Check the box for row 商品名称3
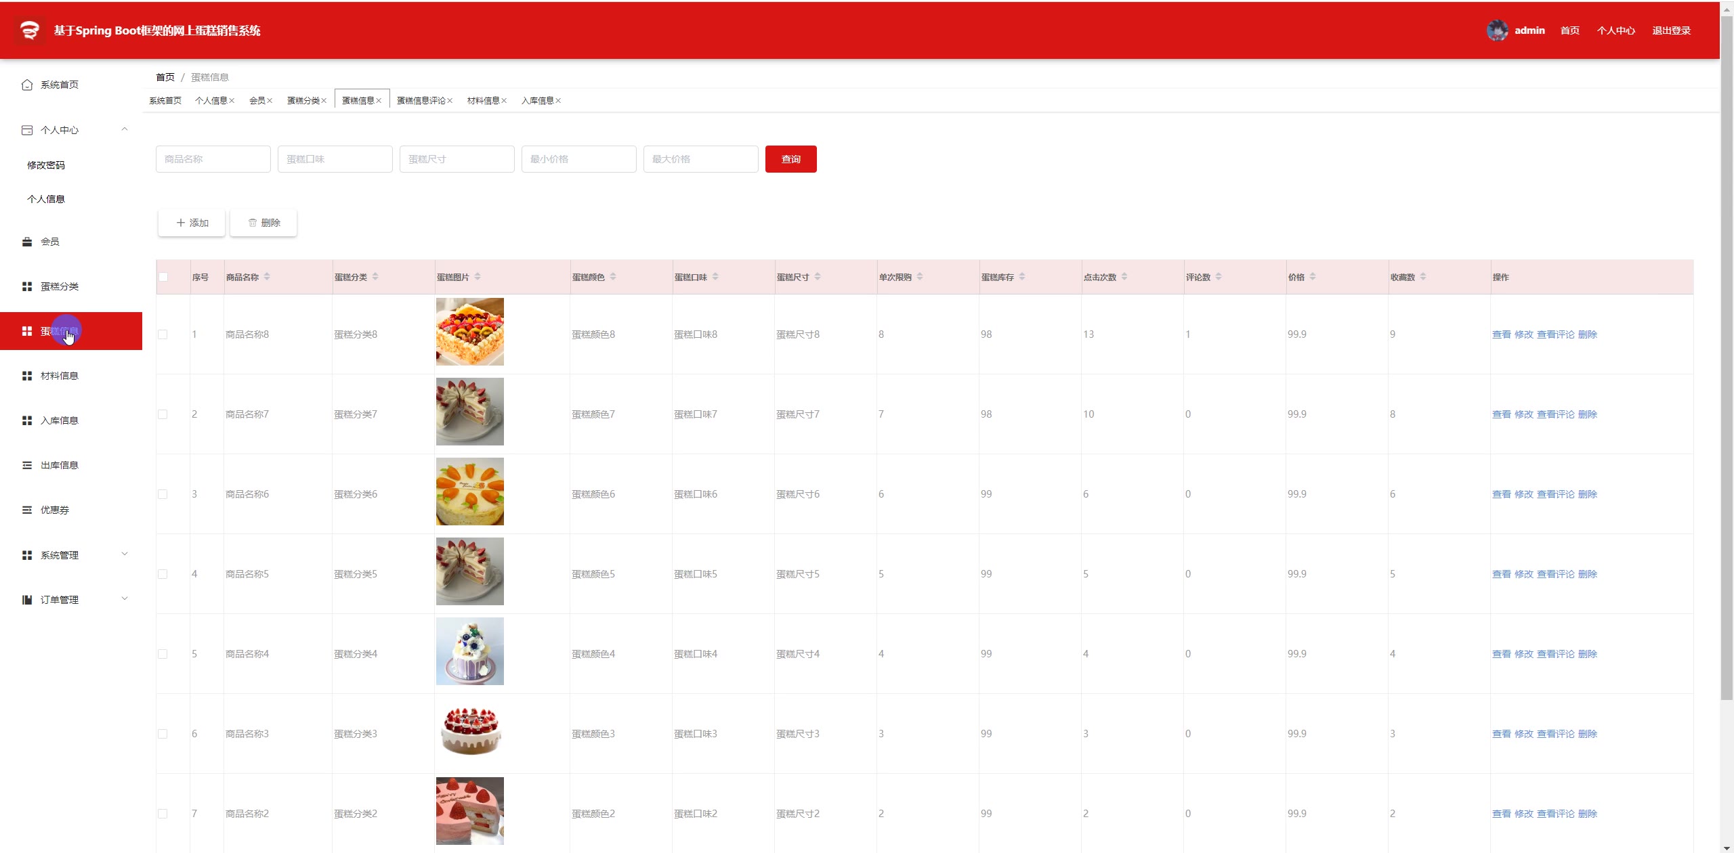This screenshot has height=853, width=1734. [163, 734]
